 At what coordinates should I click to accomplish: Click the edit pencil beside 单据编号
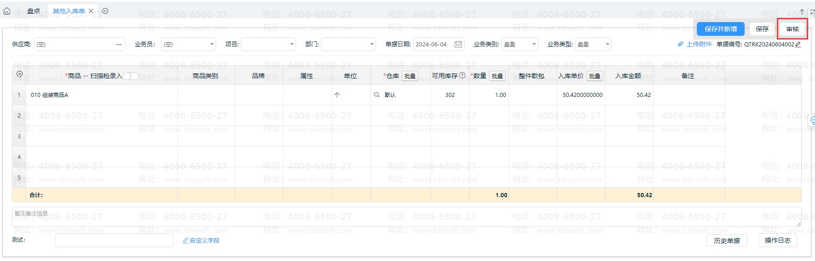point(798,45)
